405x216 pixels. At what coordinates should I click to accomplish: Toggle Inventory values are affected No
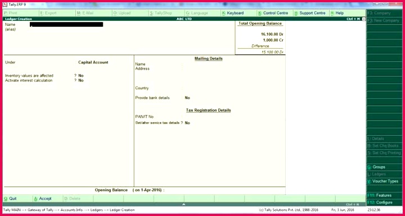coord(81,76)
